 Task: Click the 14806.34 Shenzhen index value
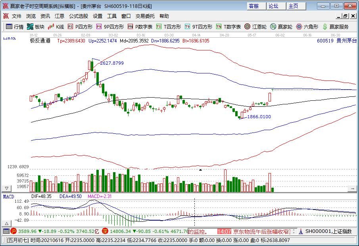tap(120, 231)
